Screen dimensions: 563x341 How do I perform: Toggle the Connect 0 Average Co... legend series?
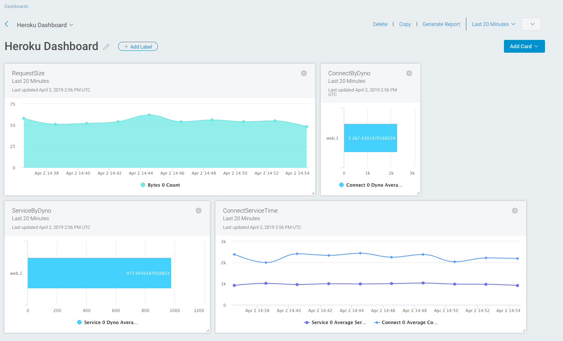(x=406, y=322)
